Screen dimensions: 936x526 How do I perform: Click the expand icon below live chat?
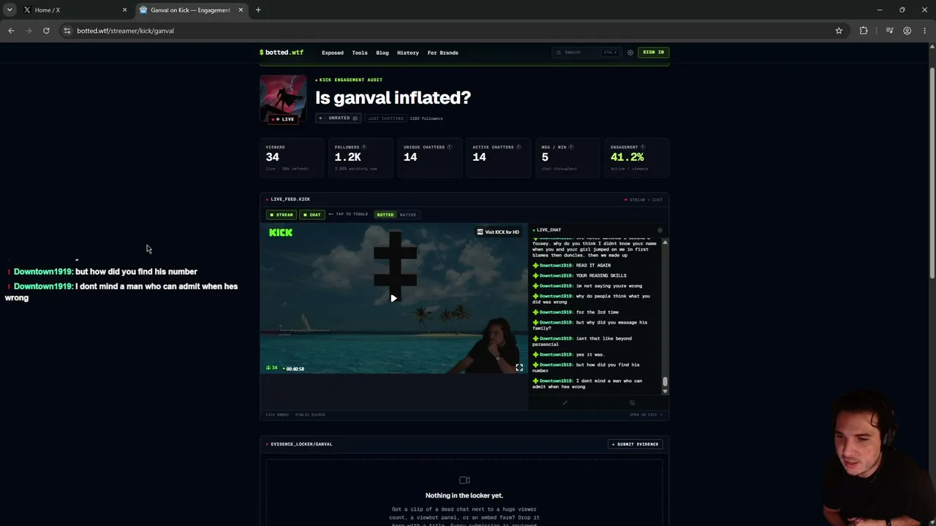tap(565, 403)
